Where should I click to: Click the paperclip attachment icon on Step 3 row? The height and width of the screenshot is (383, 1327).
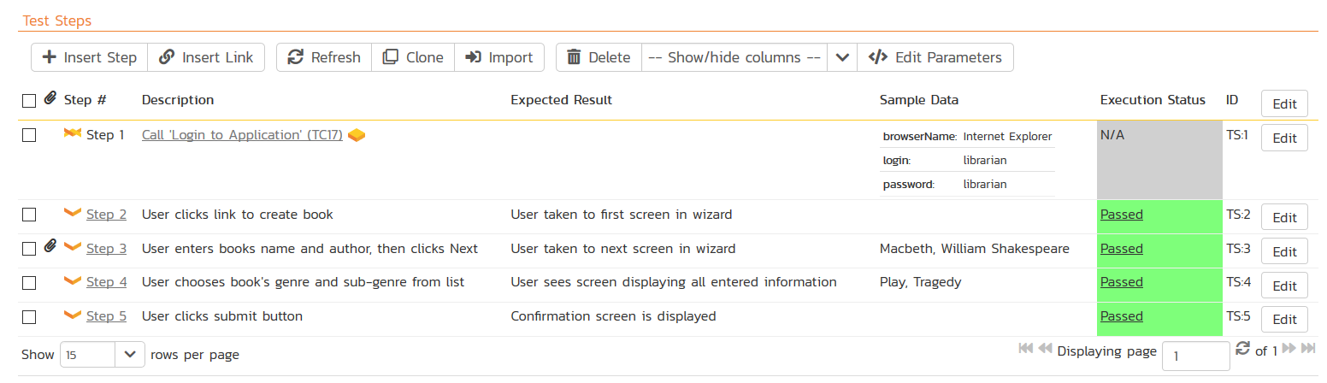coord(50,248)
